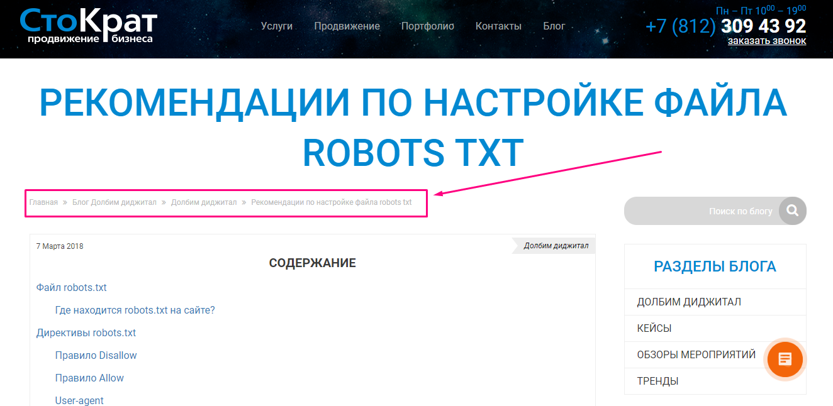This screenshot has height=406, width=833.
Task: Call the +7 (812) 309 43 92 number
Action: (x=725, y=26)
